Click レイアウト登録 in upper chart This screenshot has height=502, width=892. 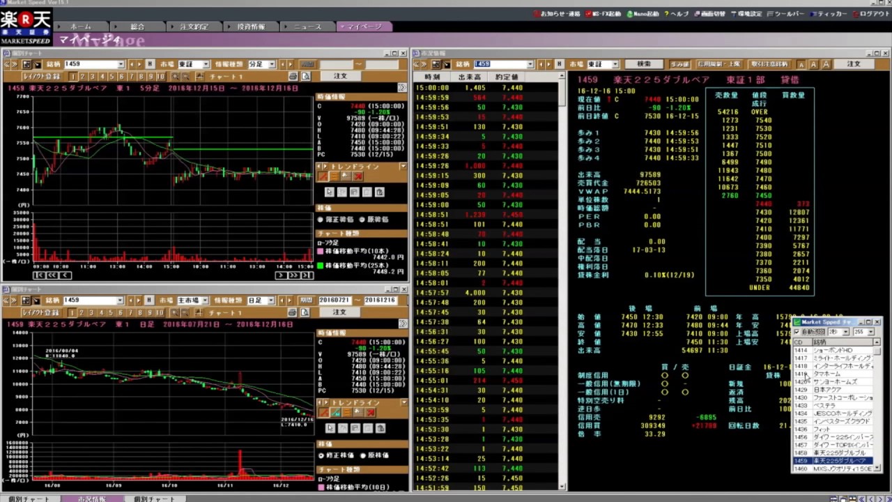coord(44,77)
